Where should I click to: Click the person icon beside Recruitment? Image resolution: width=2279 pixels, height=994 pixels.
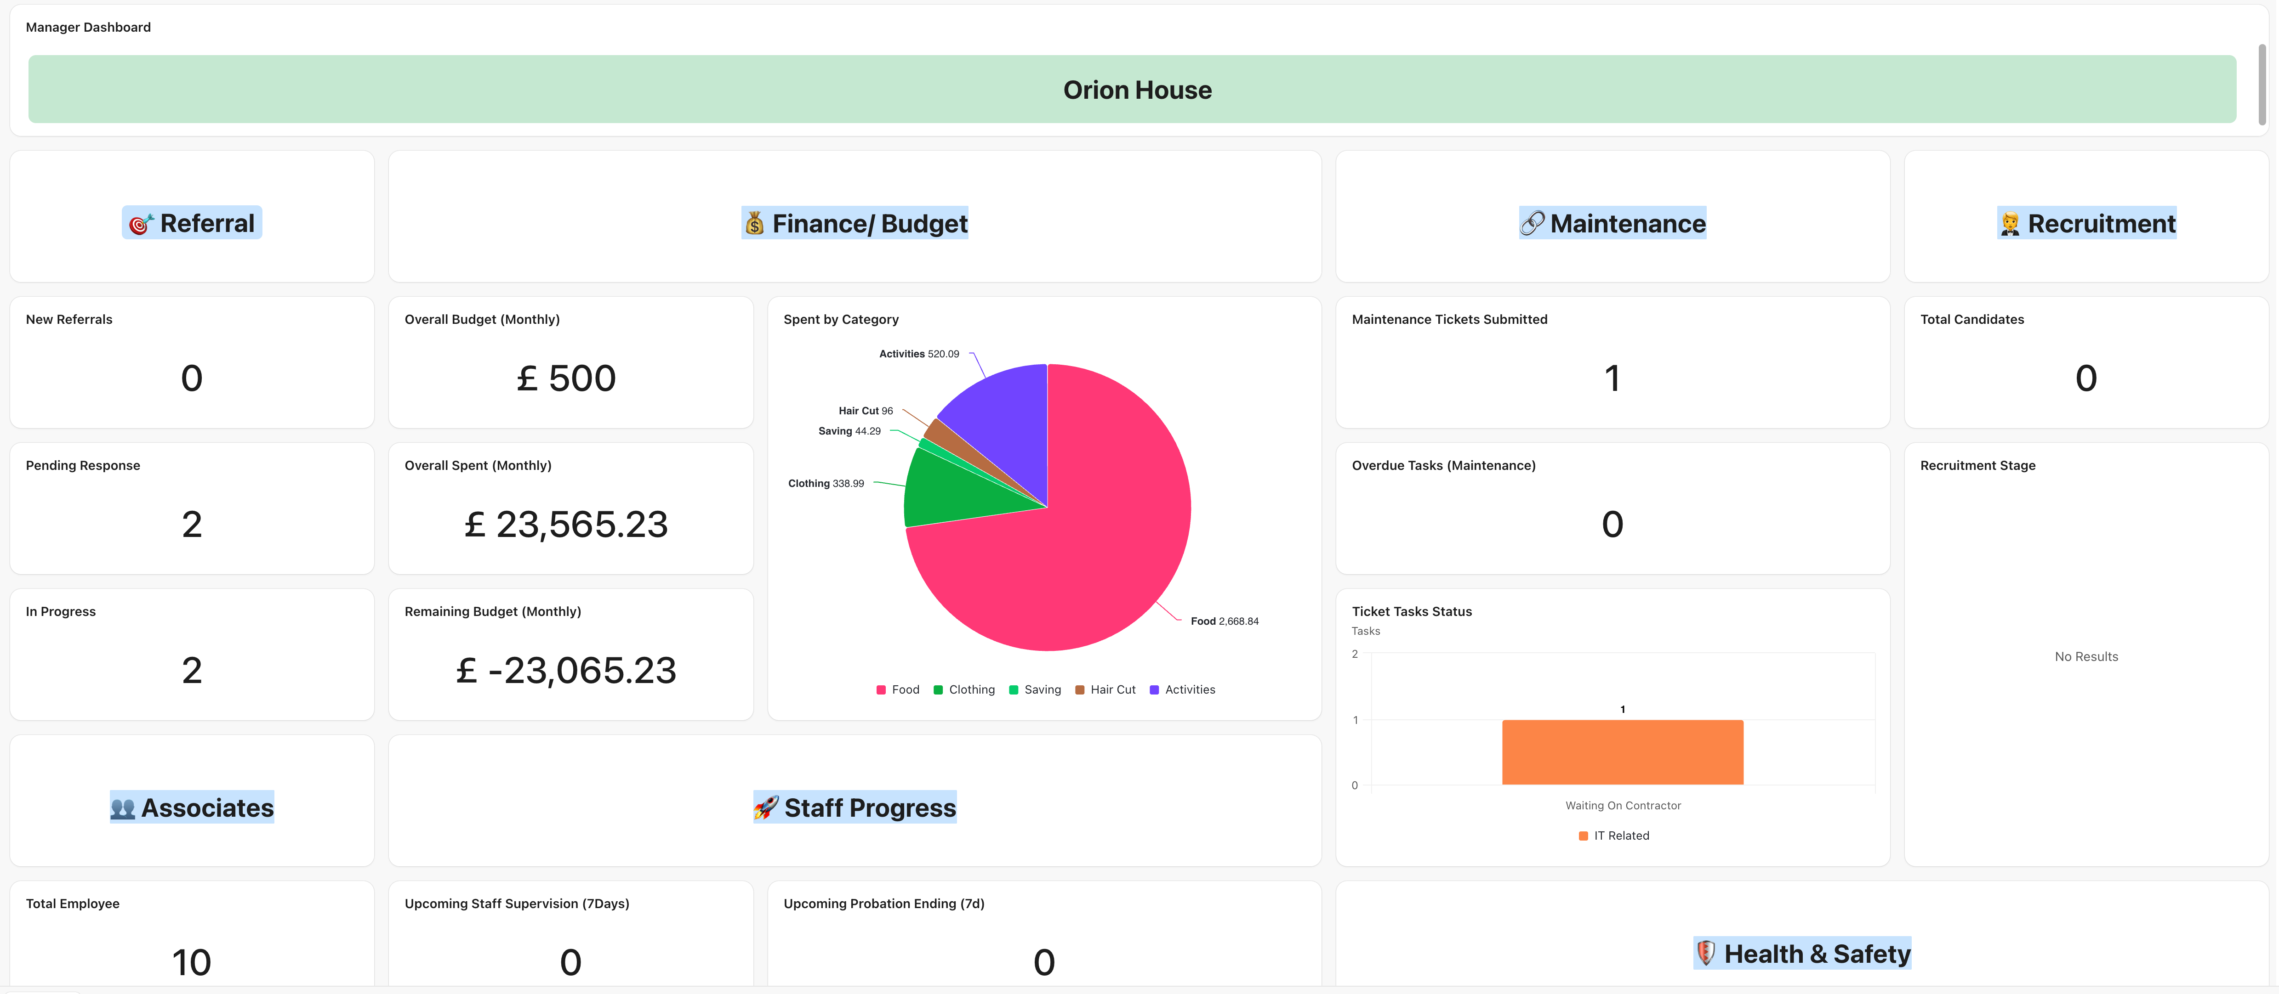point(2009,224)
